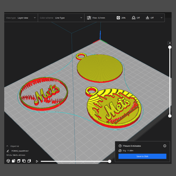Click the path slider handle
Image resolution: width=176 pixels, height=176 pixels.
click(109, 161)
